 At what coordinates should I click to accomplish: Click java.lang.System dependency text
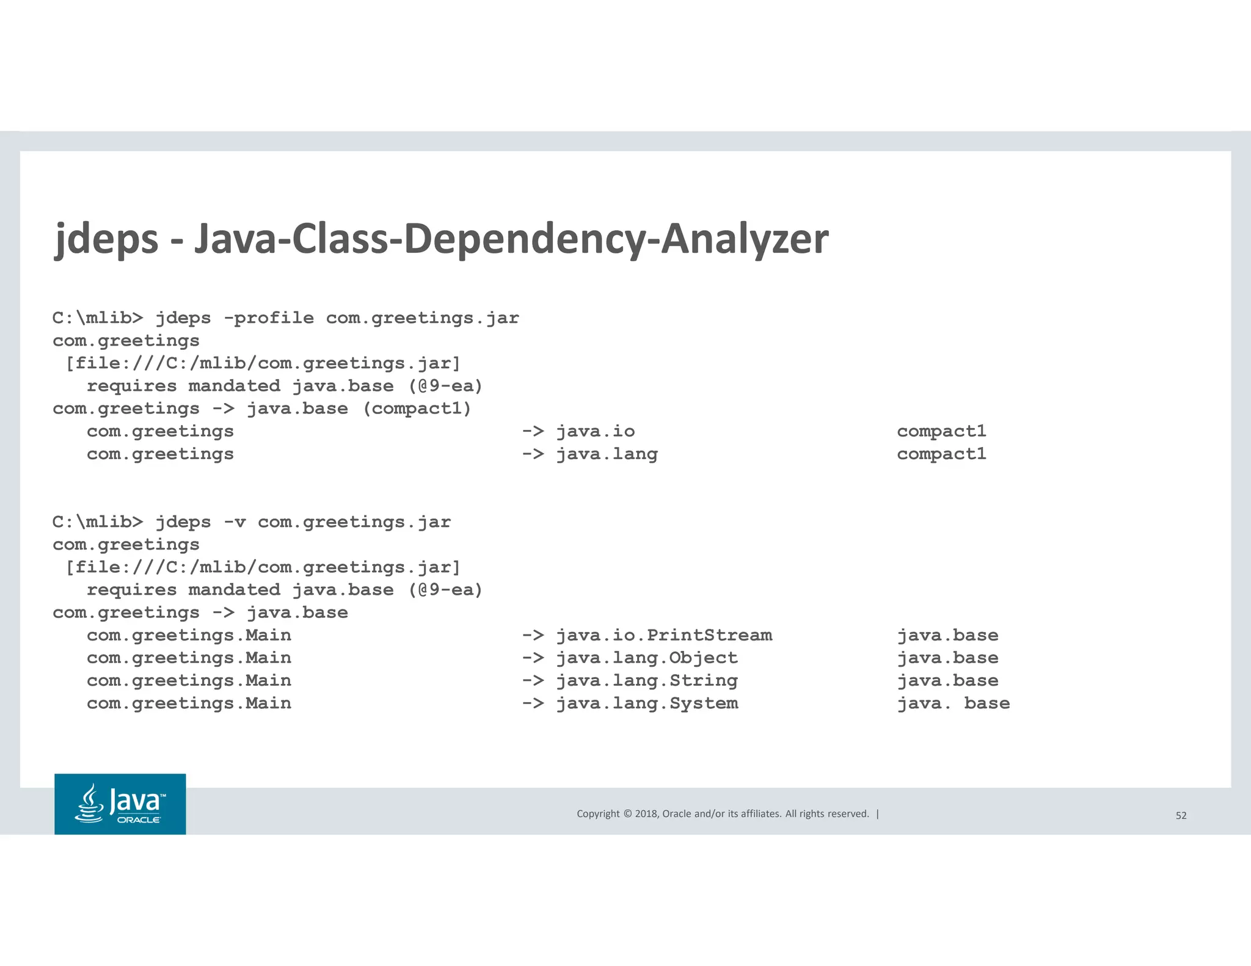(x=646, y=703)
